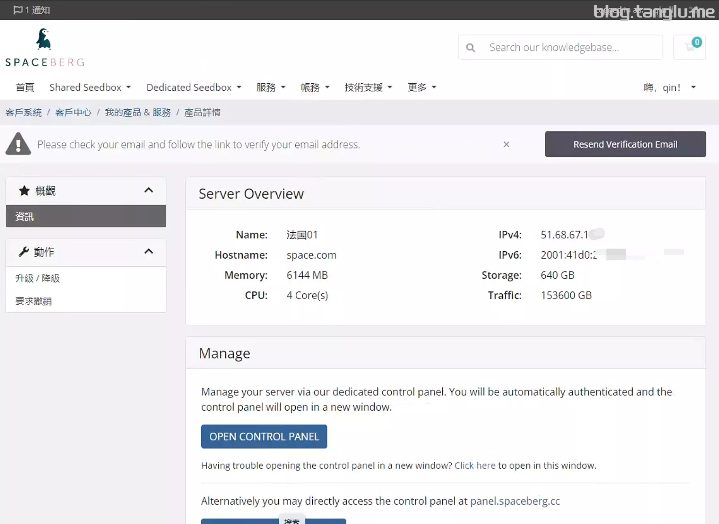Collapse the 概觀 sidebar panel

click(149, 191)
